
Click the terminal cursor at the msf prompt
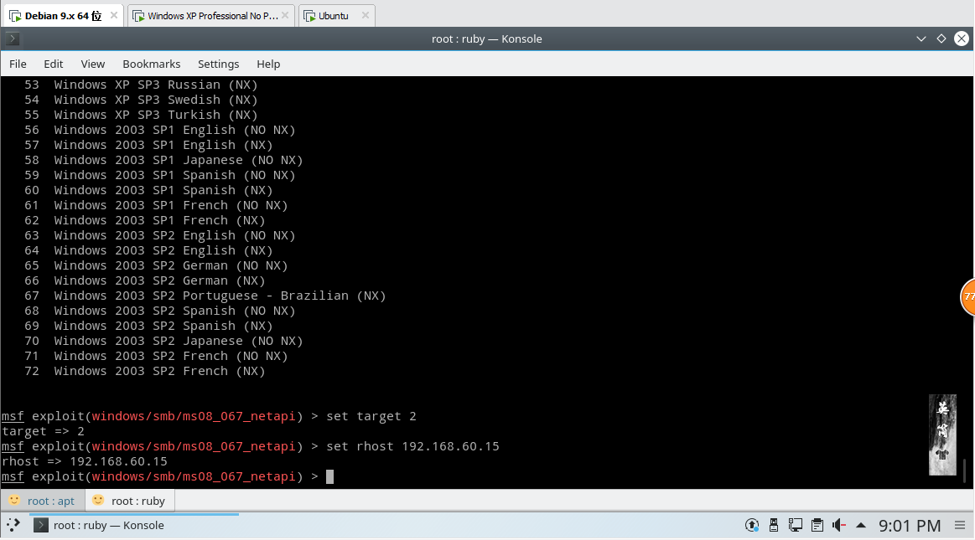[x=329, y=476]
